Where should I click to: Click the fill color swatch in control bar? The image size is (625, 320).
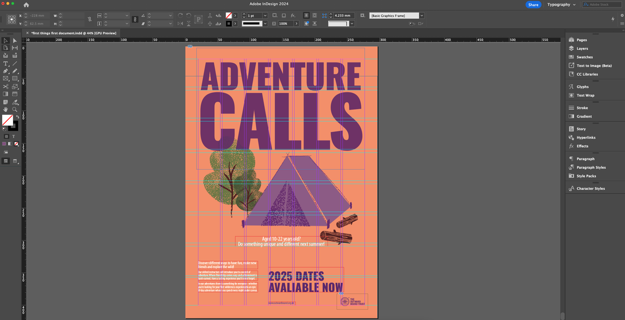click(x=229, y=15)
